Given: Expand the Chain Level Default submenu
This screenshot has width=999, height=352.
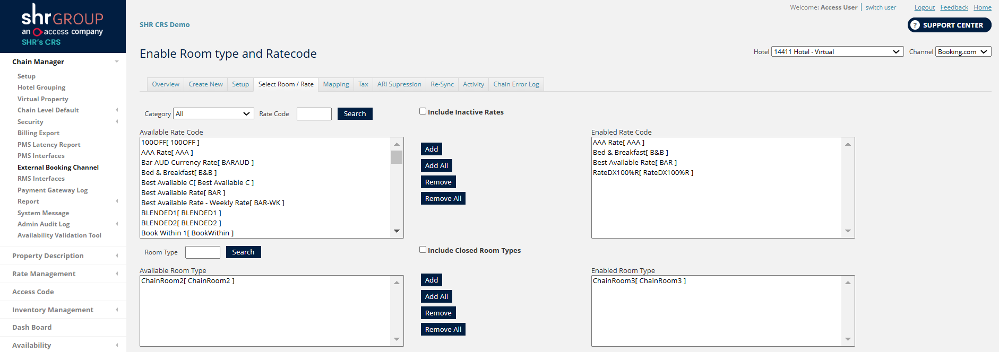Looking at the screenshot, I should [x=117, y=110].
